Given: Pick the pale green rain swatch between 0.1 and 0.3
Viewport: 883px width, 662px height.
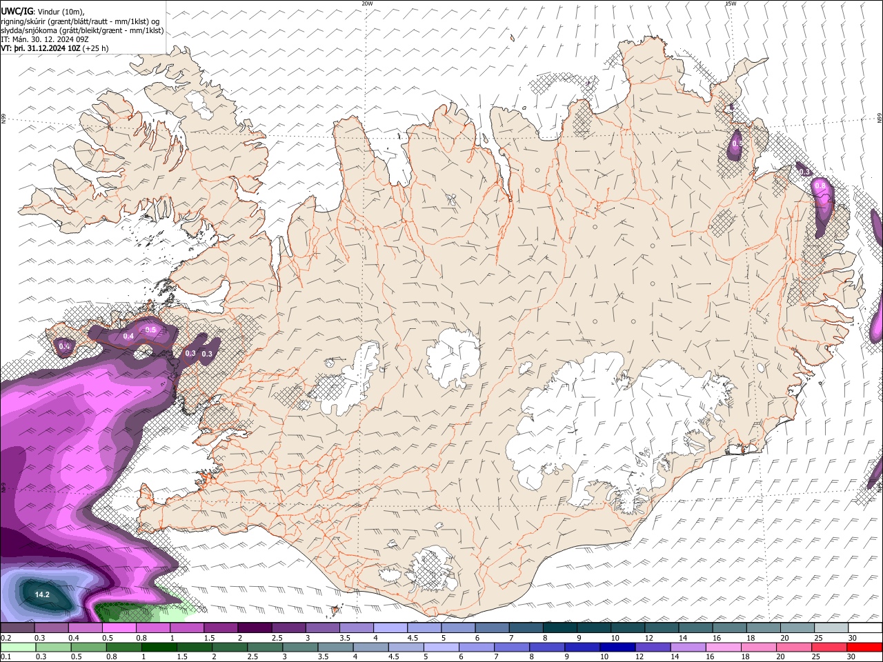Looking at the screenshot, I should coord(18,647).
